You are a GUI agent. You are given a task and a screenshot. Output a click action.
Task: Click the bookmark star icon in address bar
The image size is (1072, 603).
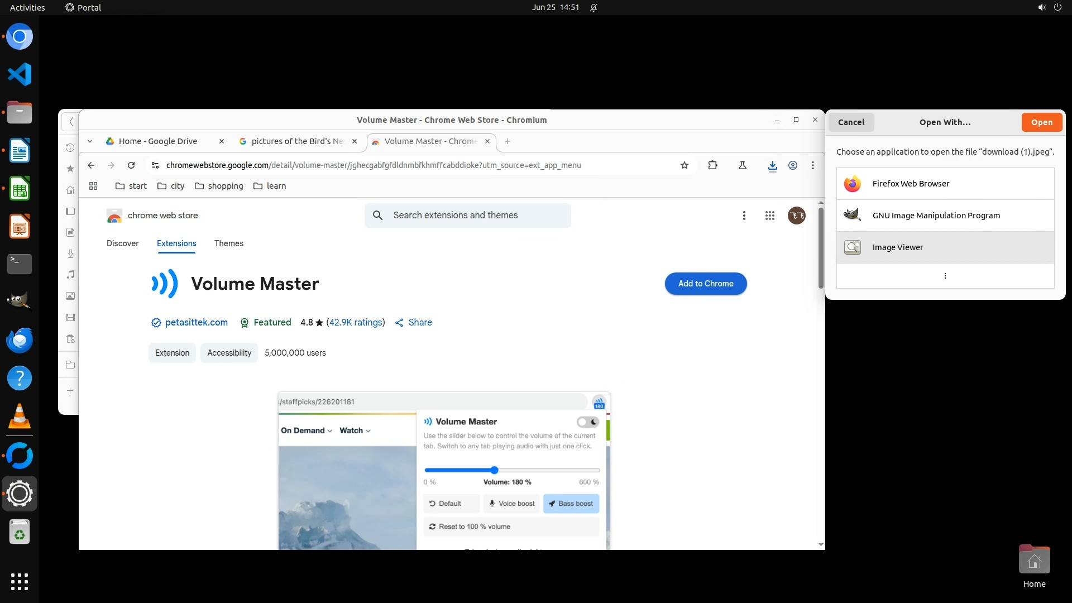(685, 165)
